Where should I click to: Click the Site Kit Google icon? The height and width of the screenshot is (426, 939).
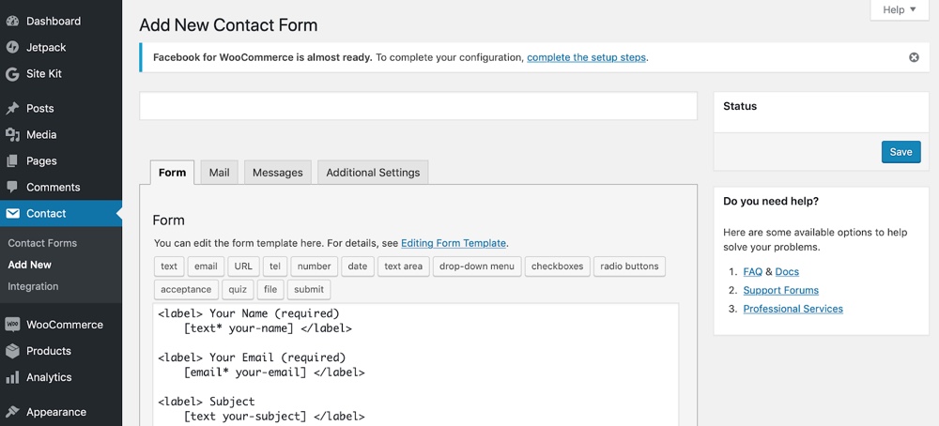(12, 74)
